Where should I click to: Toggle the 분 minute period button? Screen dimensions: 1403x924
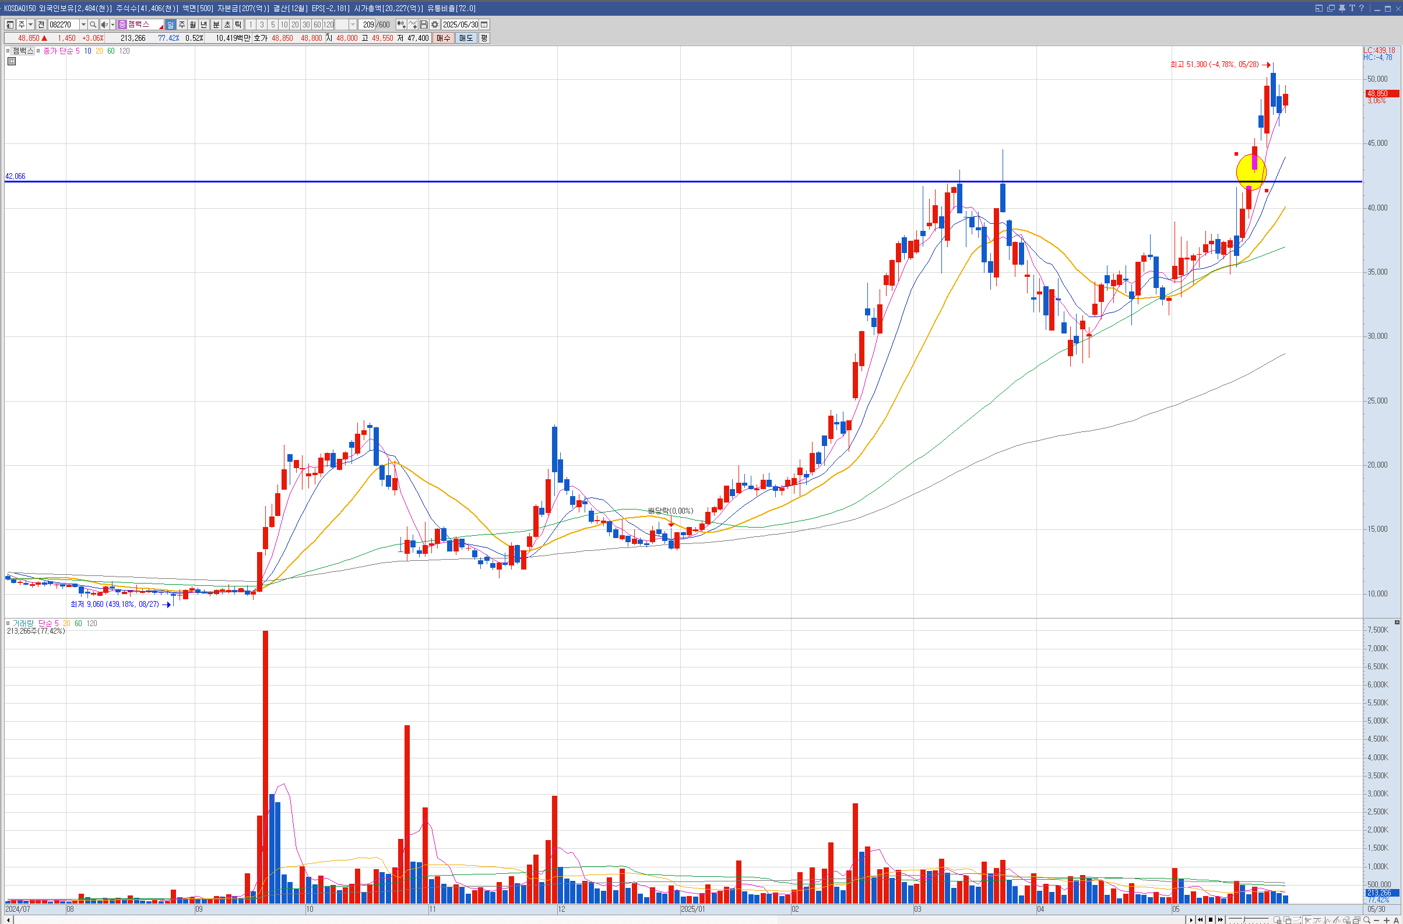click(216, 24)
